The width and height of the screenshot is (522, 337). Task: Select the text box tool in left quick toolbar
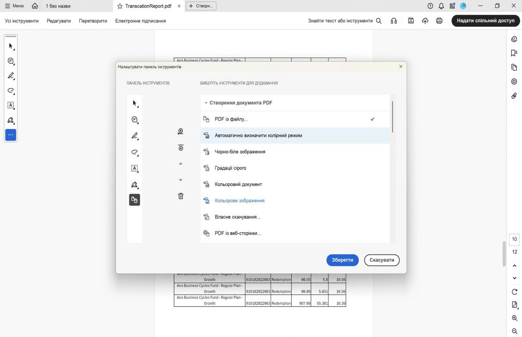(x=11, y=105)
